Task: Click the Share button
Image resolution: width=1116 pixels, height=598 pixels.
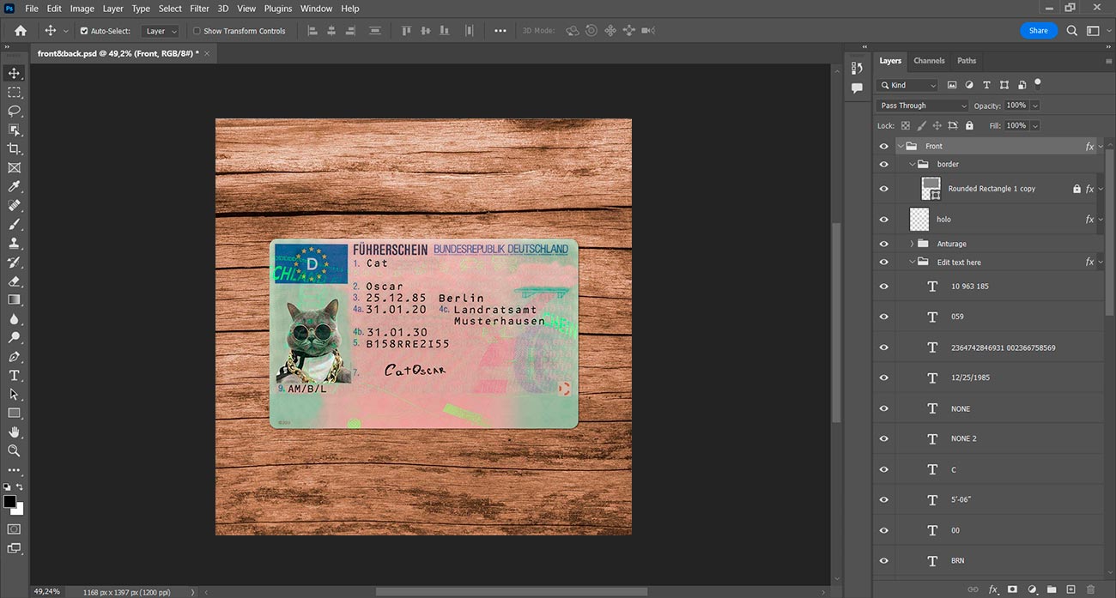Action: pyautogui.click(x=1038, y=30)
